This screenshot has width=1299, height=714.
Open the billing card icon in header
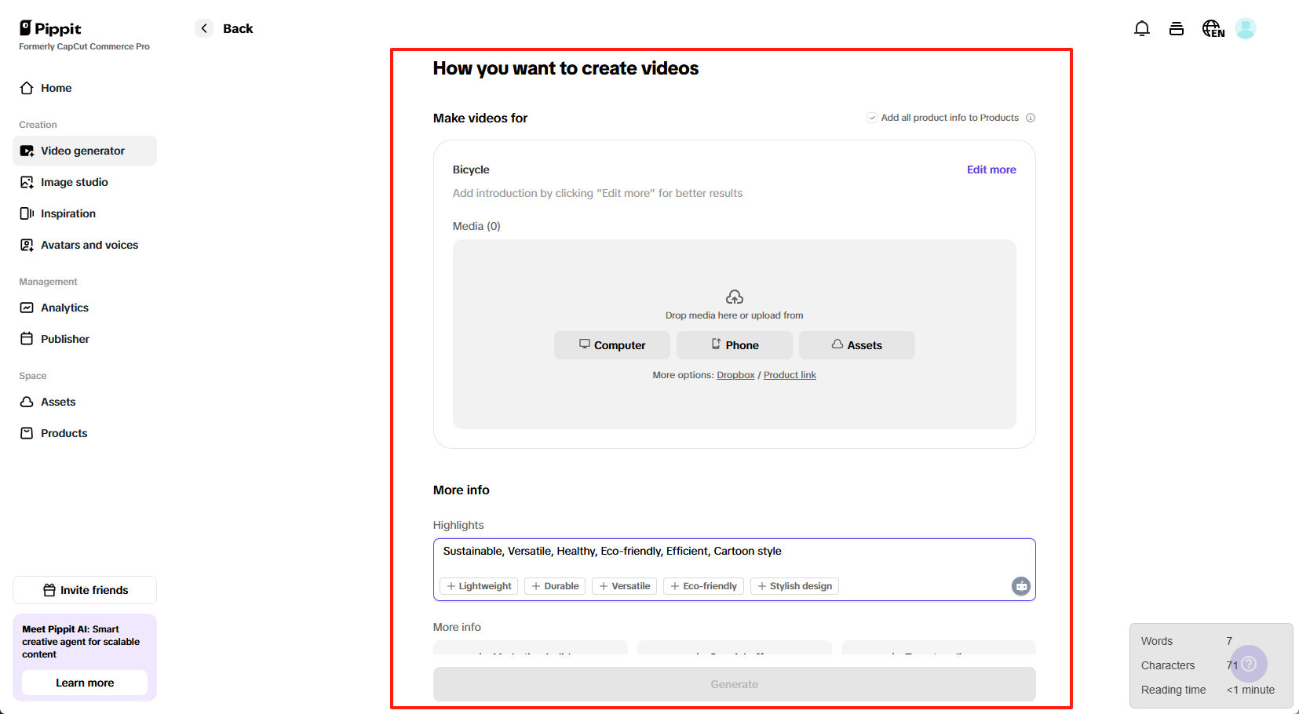click(x=1177, y=27)
